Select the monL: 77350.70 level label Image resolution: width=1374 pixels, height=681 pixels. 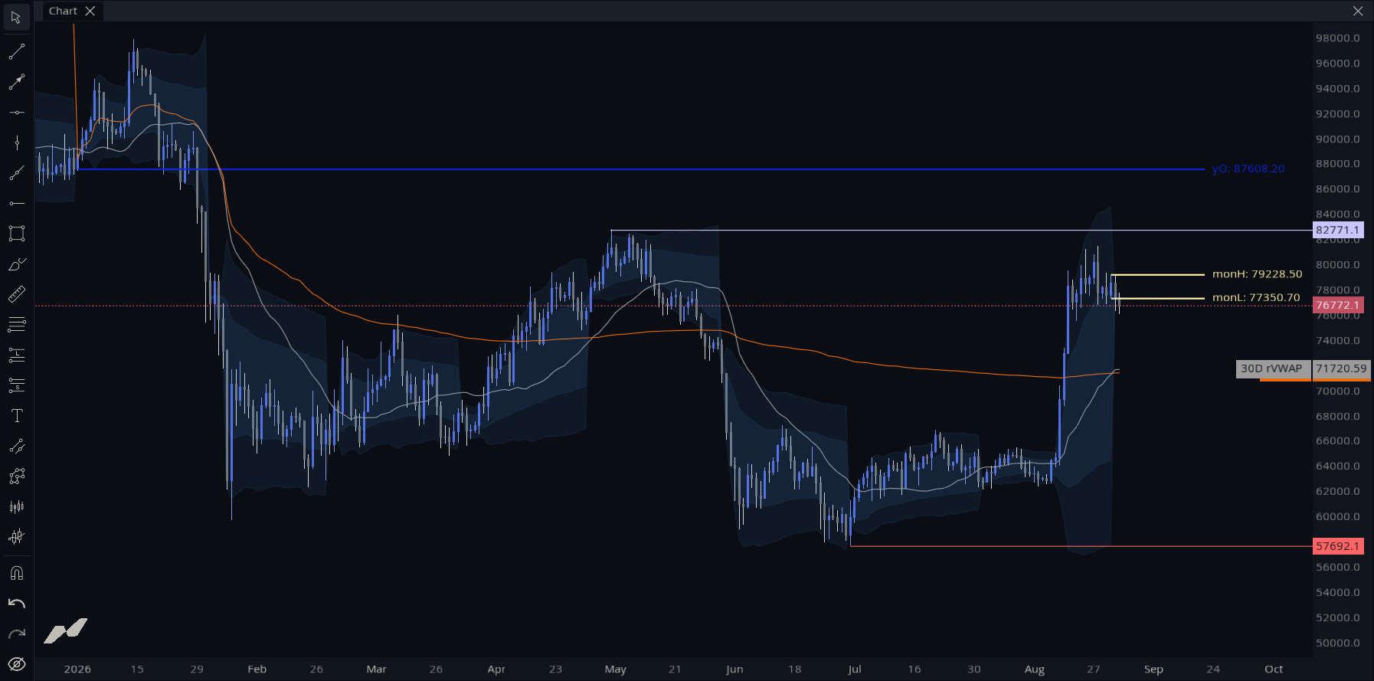click(x=1256, y=297)
